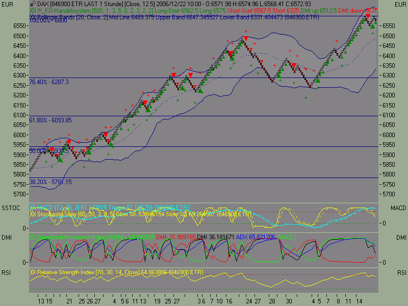Click the MACD panel label on right axis

pyautogui.click(x=398, y=208)
